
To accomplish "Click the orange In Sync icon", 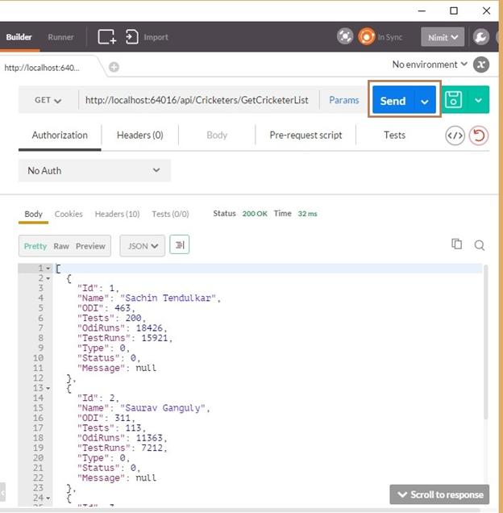I will click(x=366, y=36).
